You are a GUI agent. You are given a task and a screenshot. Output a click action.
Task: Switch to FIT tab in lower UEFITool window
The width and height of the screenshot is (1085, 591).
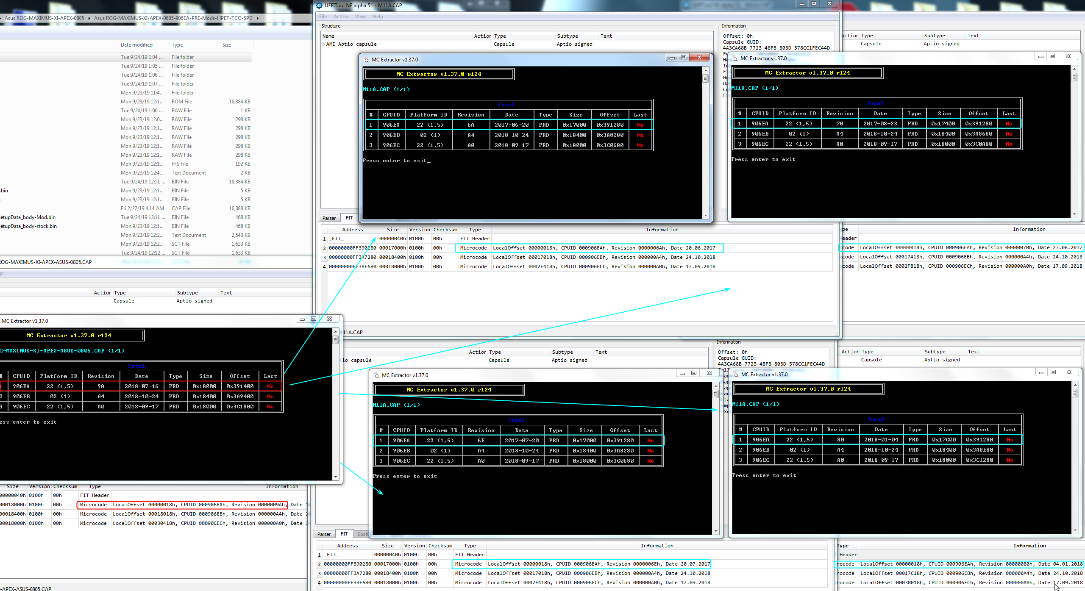point(344,534)
